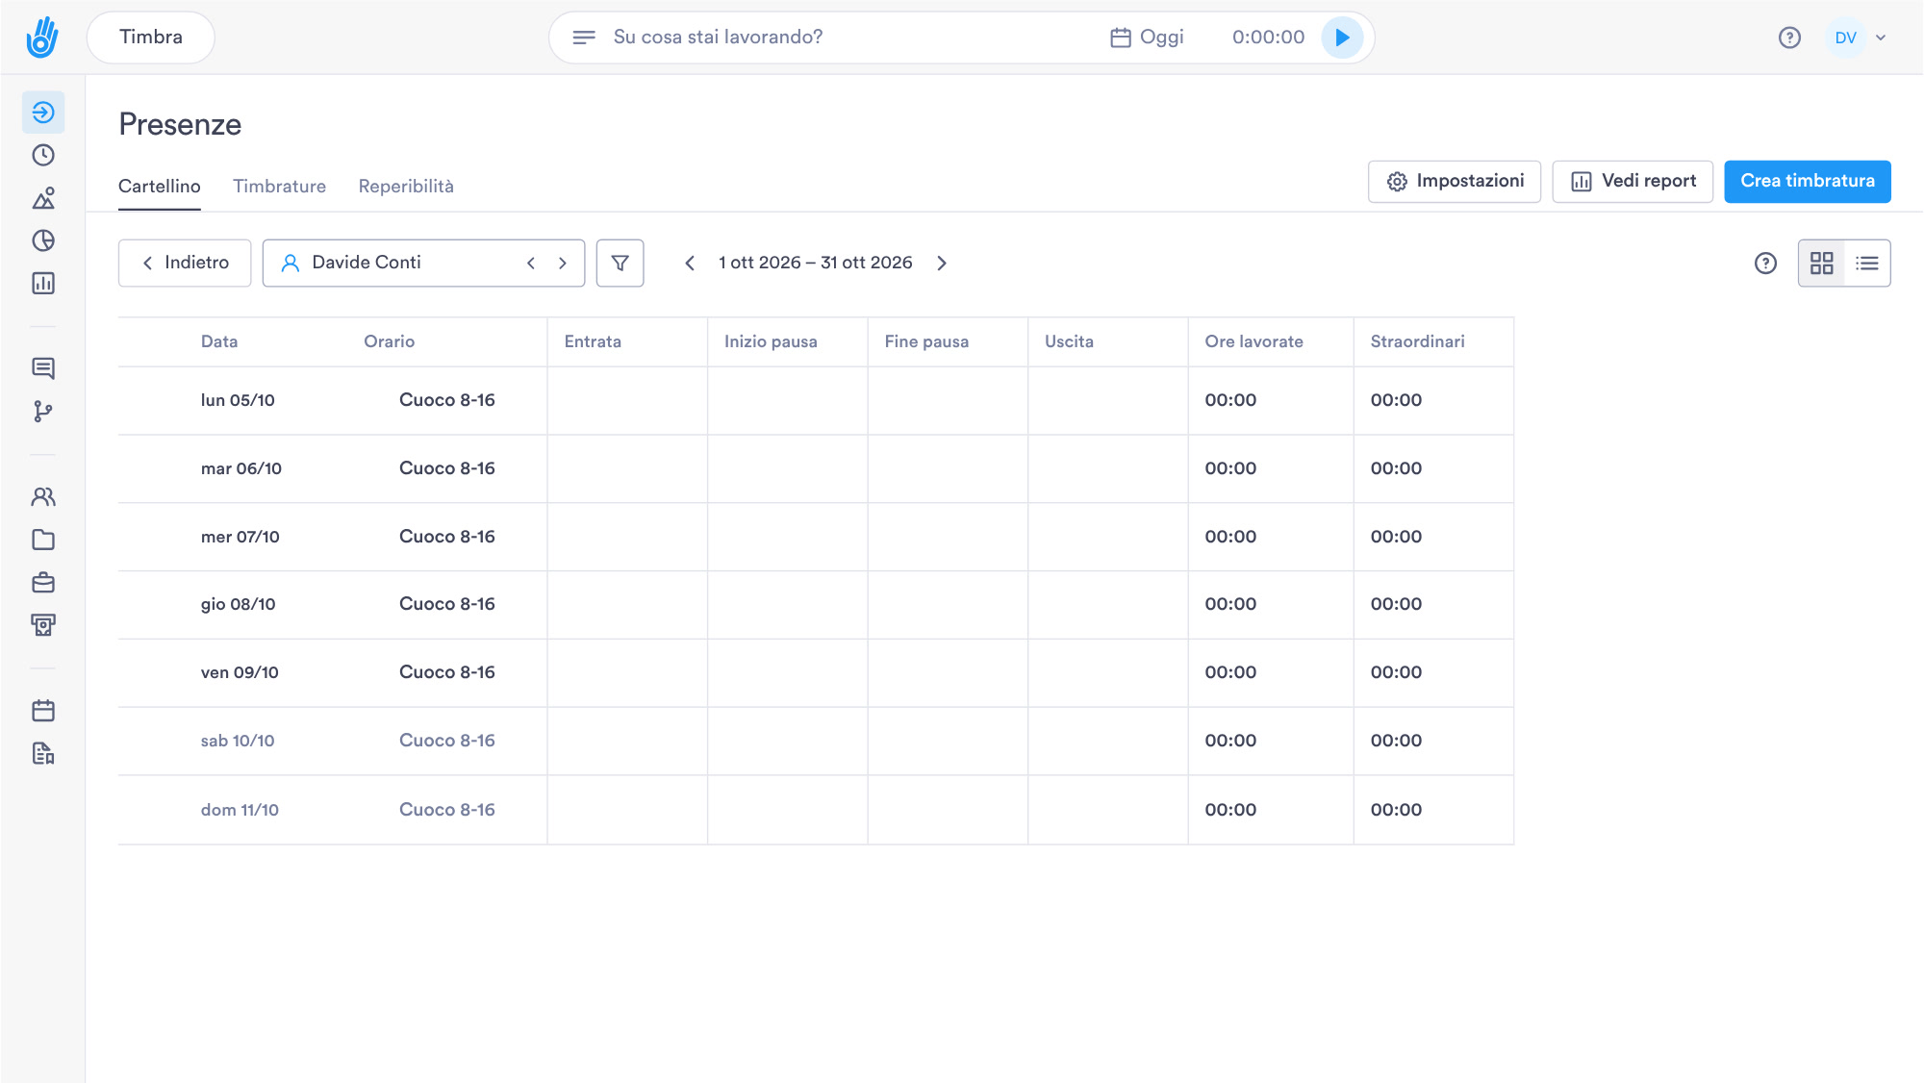Open the bar chart report sidebar icon
1924x1083 pixels.
click(x=43, y=283)
